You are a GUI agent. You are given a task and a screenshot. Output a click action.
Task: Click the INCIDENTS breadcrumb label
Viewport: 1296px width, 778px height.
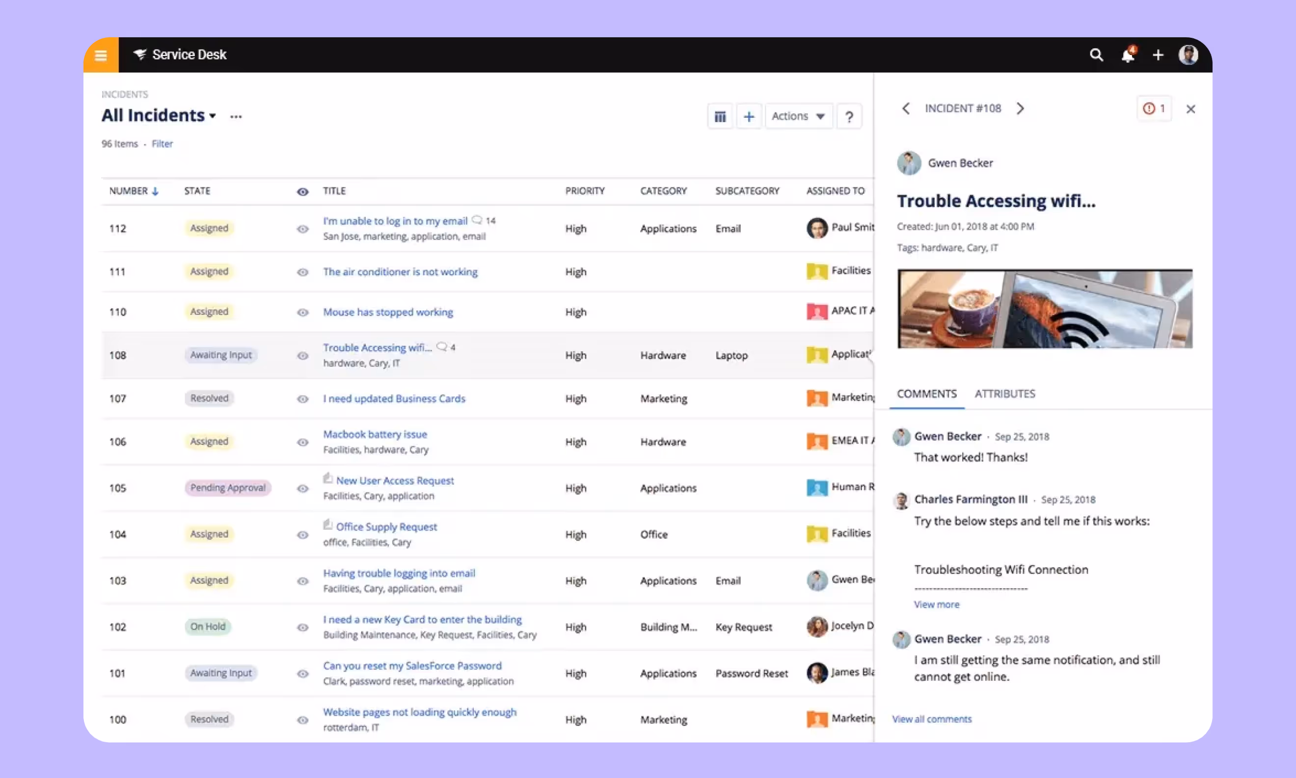125,94
